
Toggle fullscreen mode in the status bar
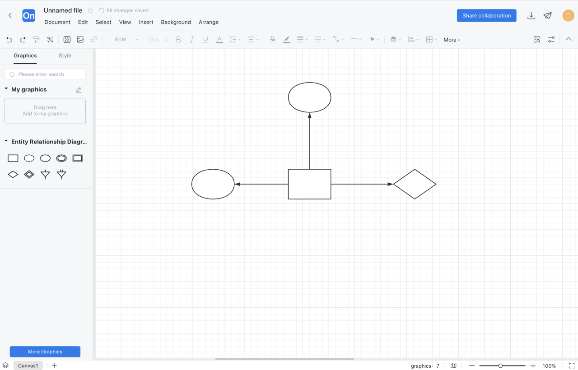[572, 366]
